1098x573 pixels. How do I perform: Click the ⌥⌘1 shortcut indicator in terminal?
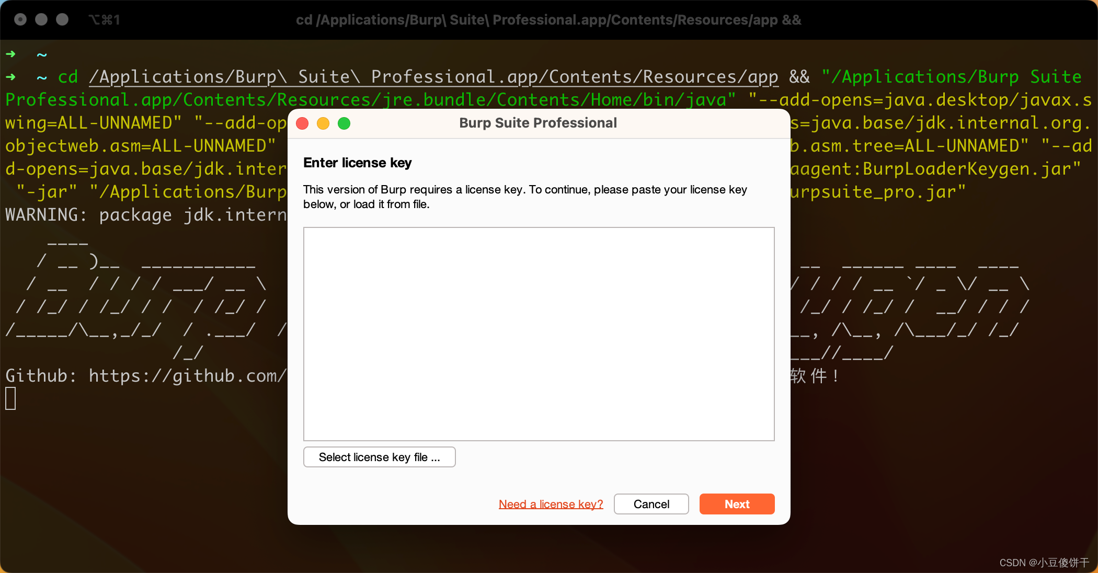104,20
